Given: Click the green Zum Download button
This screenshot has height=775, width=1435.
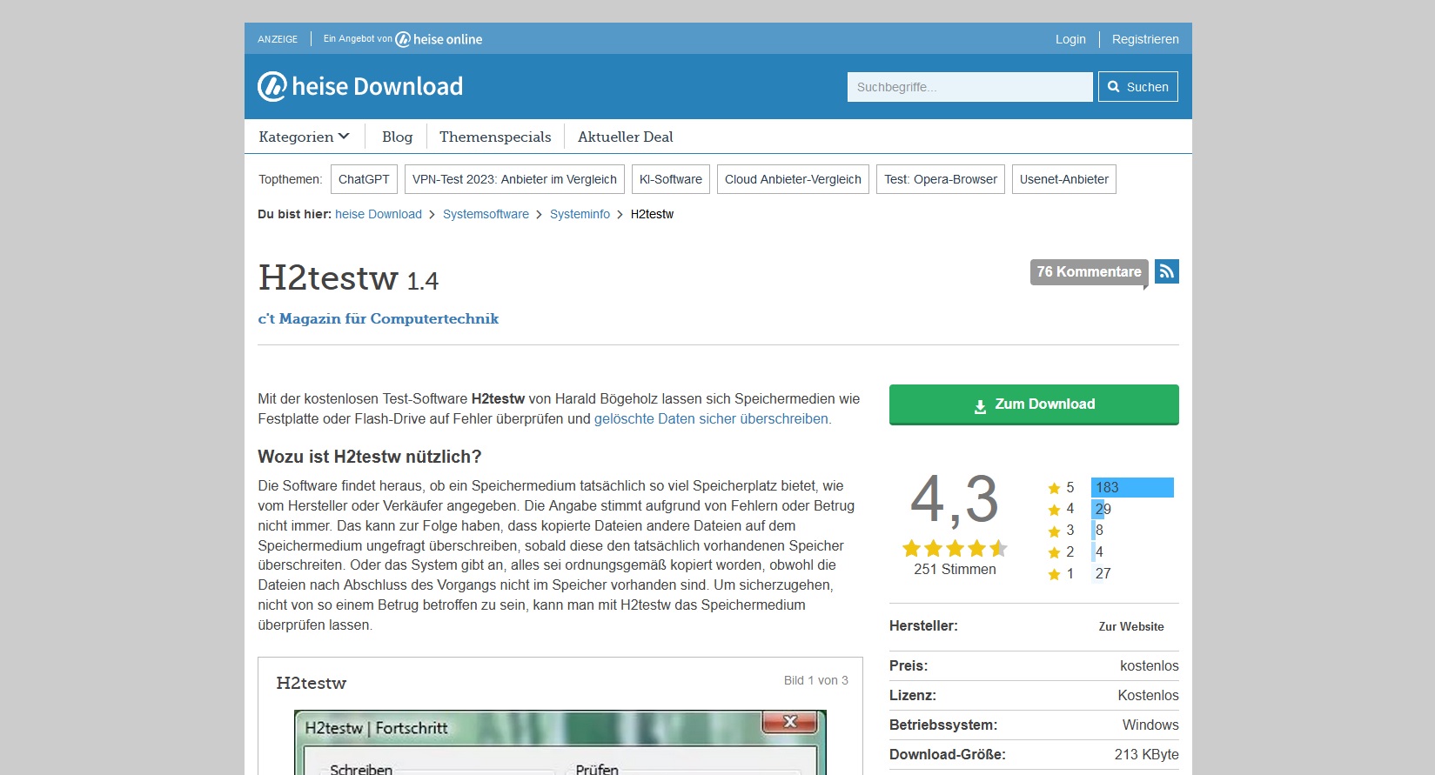Looking at the screenshot, I should click(1034, 404).
